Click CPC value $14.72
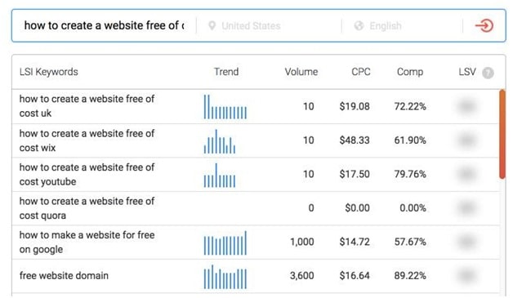 pyautogui.click(x=355, y=242)
